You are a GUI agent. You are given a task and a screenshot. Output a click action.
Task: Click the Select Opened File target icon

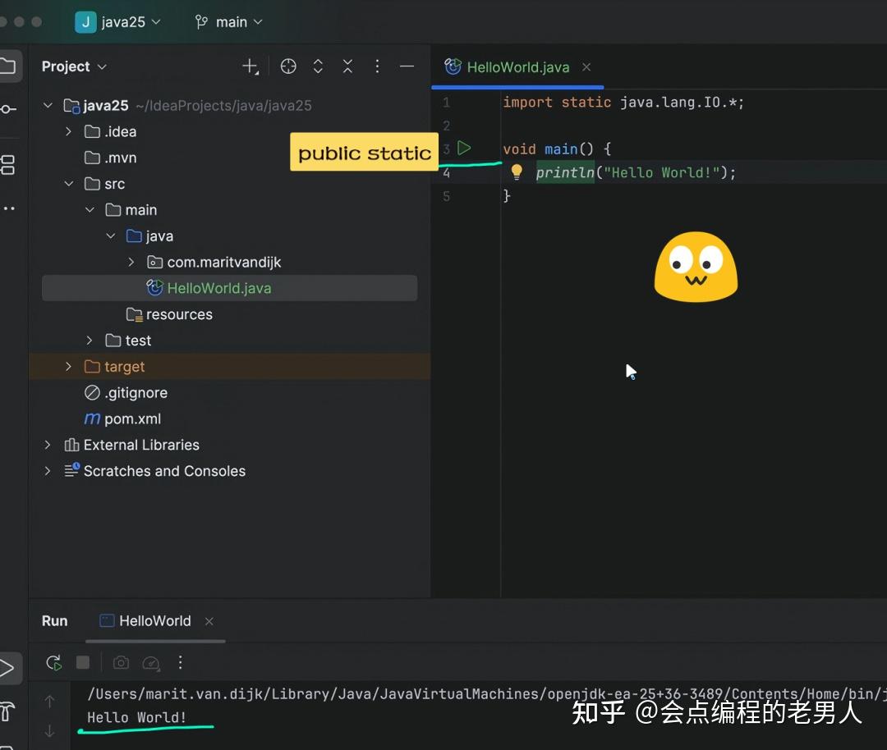point(288,66)
